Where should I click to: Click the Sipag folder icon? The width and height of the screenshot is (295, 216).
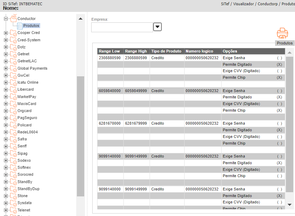point(13,153)
